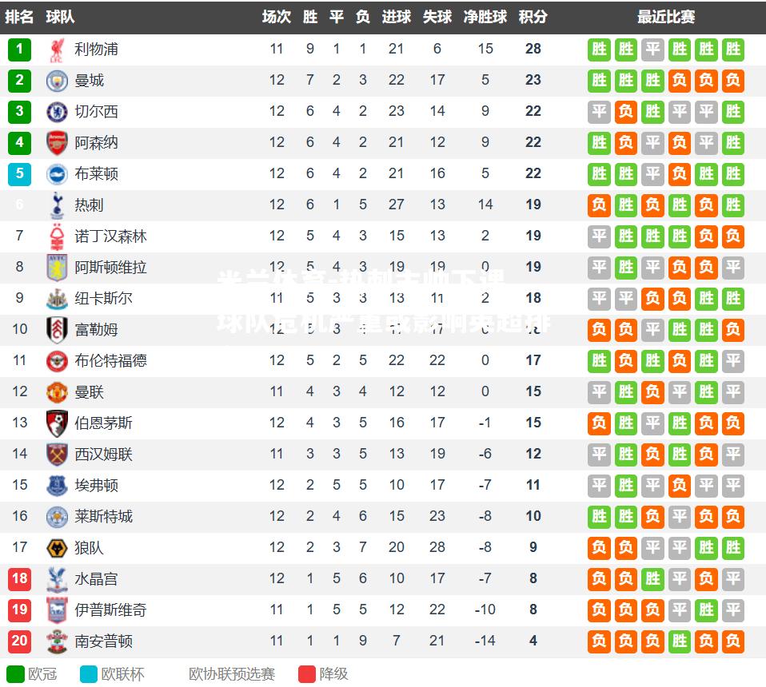
Task: Open team page for 布伦特福德
Action: 110,360
